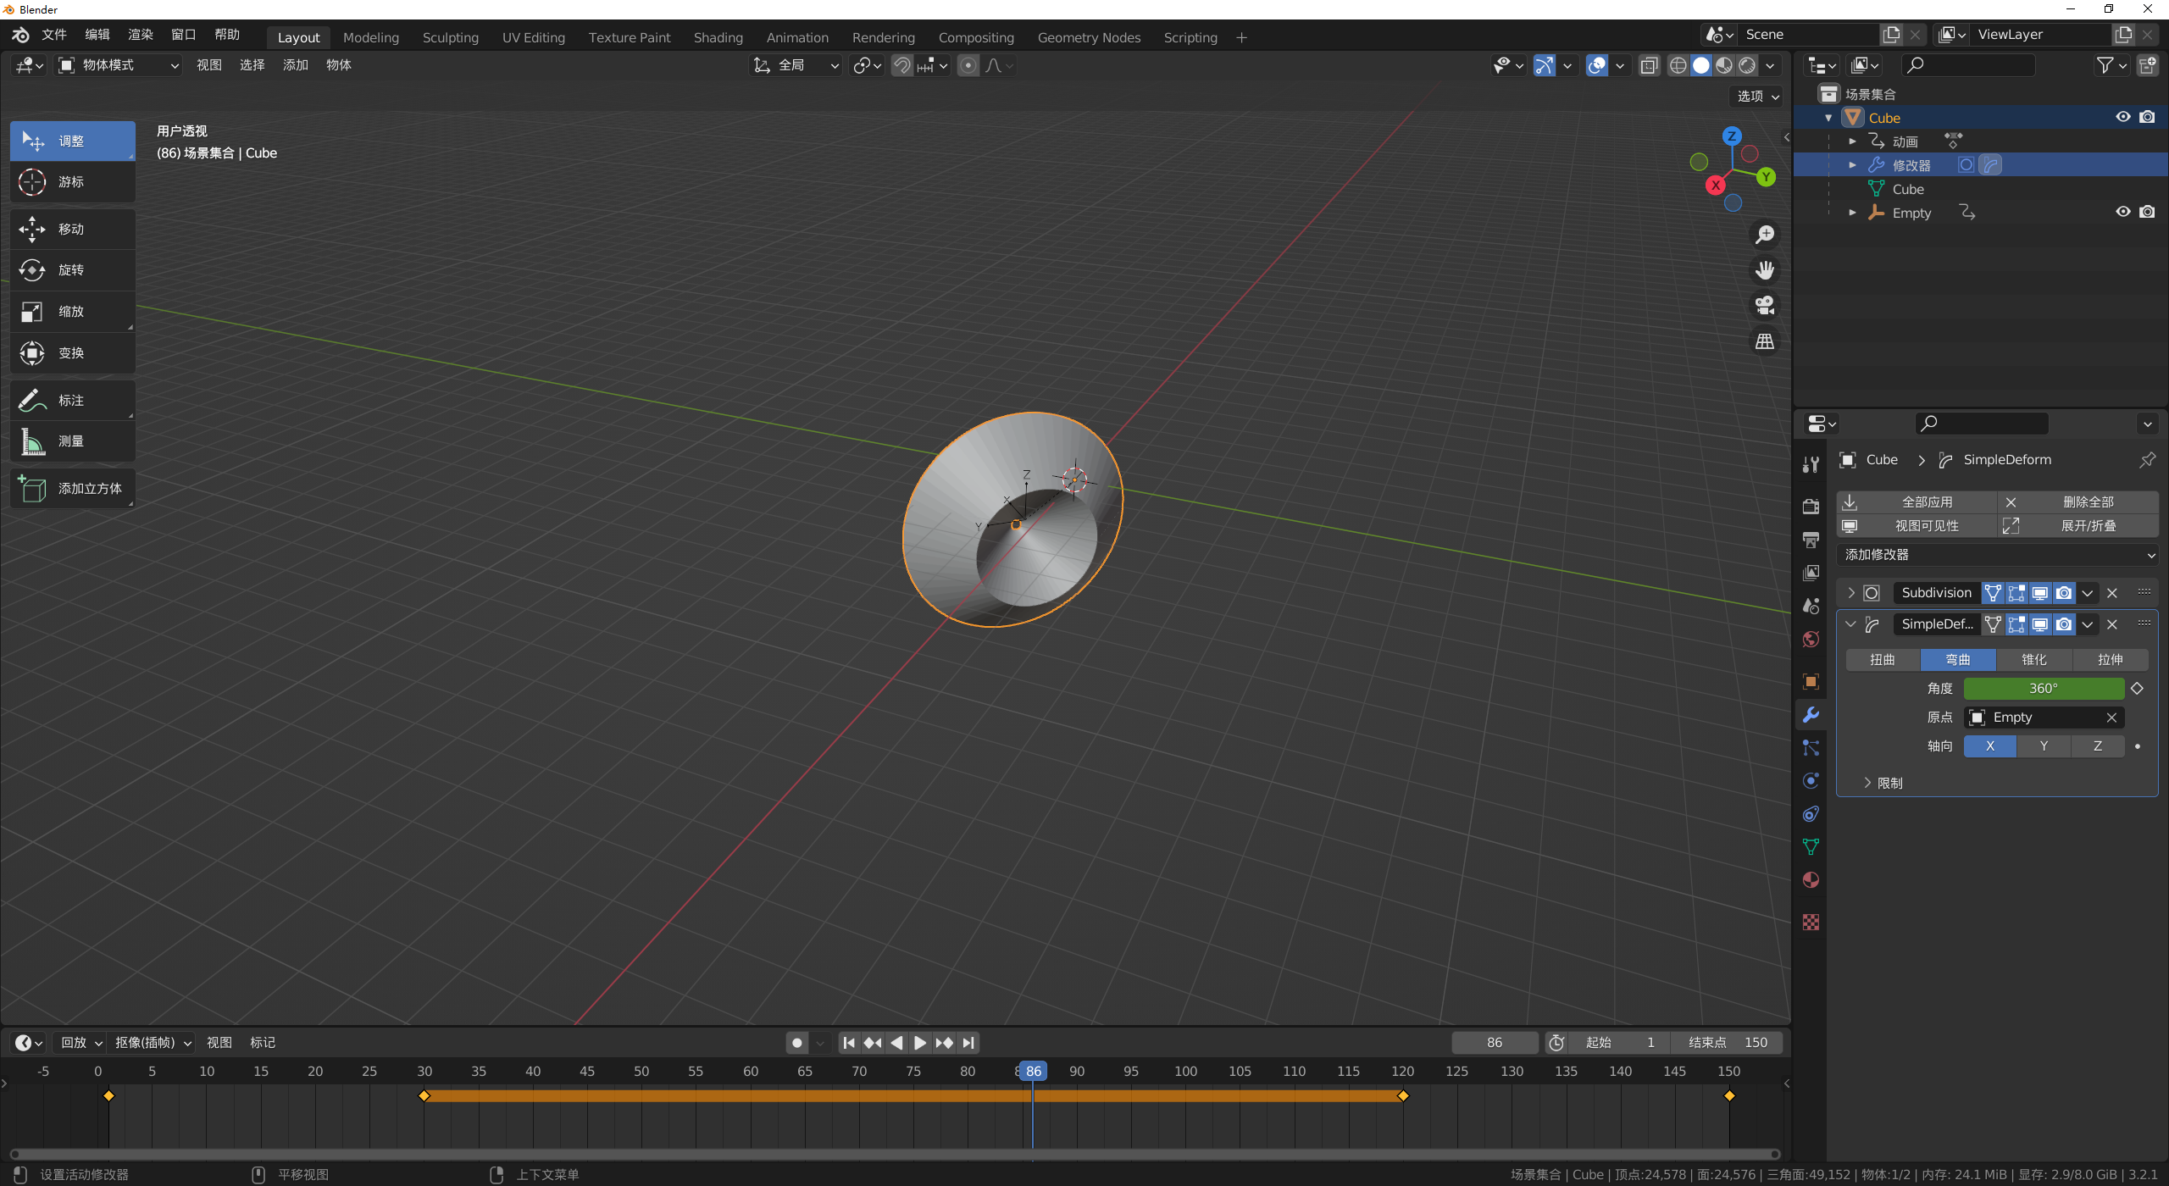2169x1186 pixels.
Task: Click the Play animation button
Action: click(x=920, y=1043)
